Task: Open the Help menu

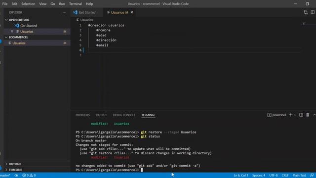Action: [x=89, y=4]
